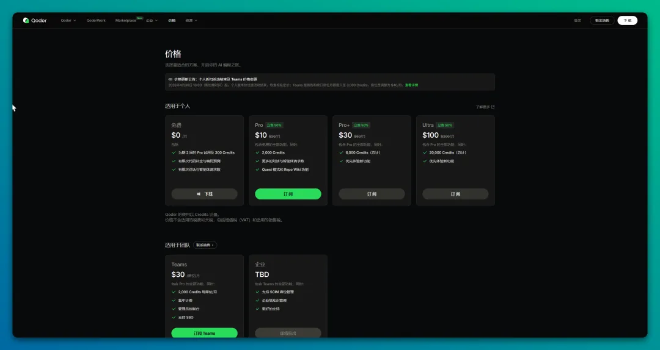
Task: Click the 'Quest 模式和 Repo Wiki 功能' feature text
Action: pyautogui.click(x=285, y=170)
